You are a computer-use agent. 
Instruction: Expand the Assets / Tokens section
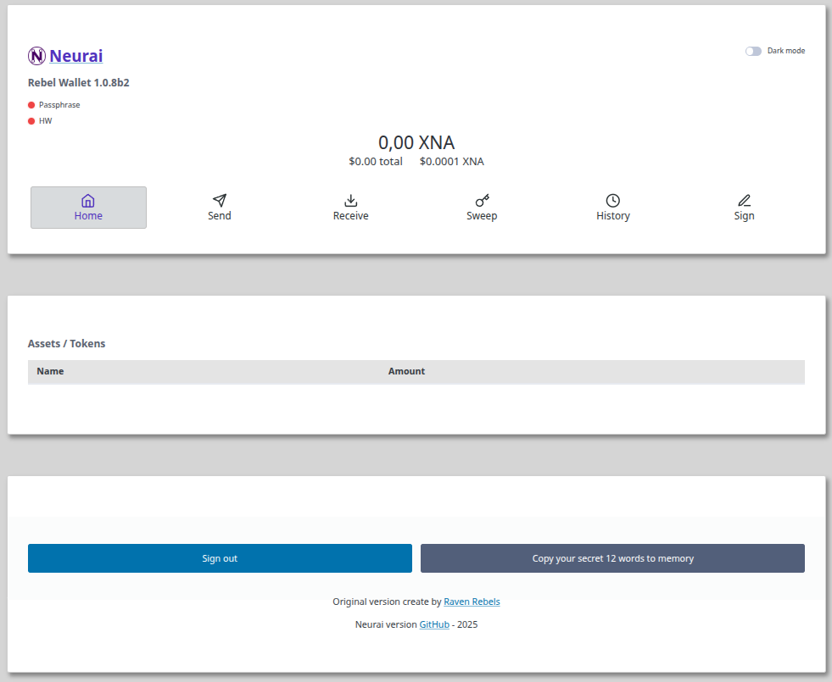point(66,343)
